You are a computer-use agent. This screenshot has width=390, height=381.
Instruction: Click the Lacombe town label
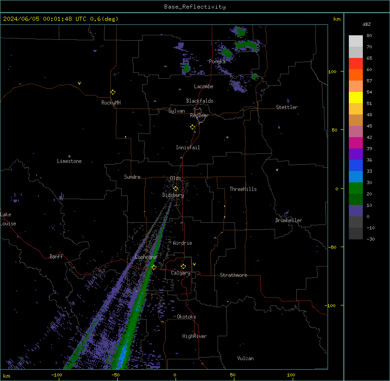coord(204,86)
